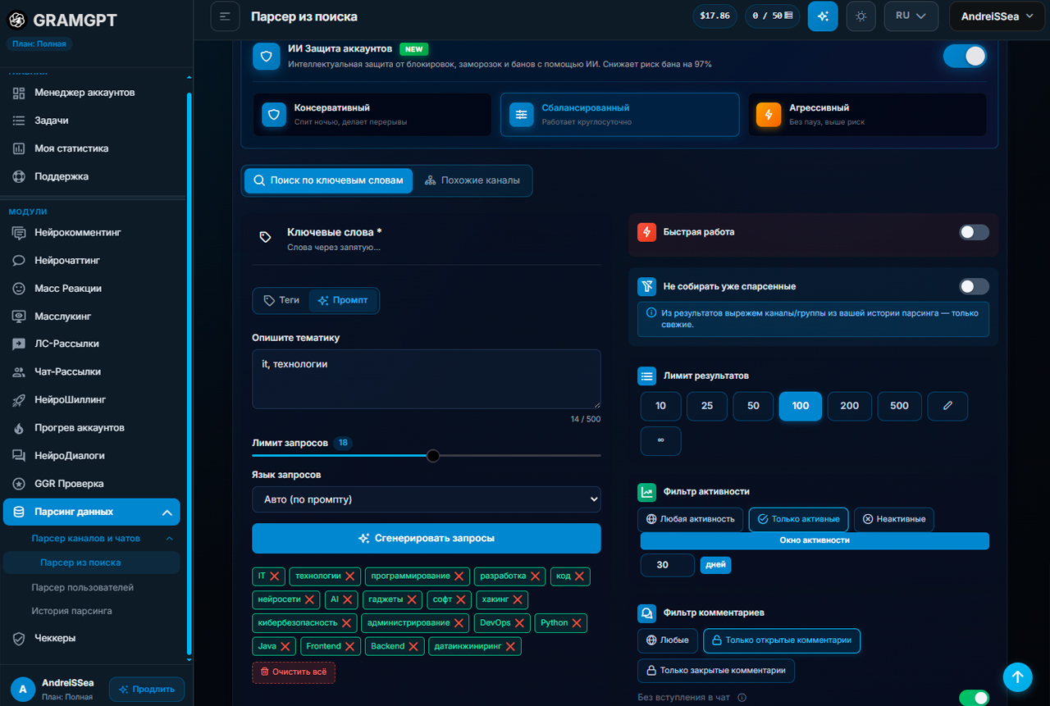This screenshot has height=706, width=1050.
Task: Click the AI sparkle icon in header
Action: tap(823, 16)
